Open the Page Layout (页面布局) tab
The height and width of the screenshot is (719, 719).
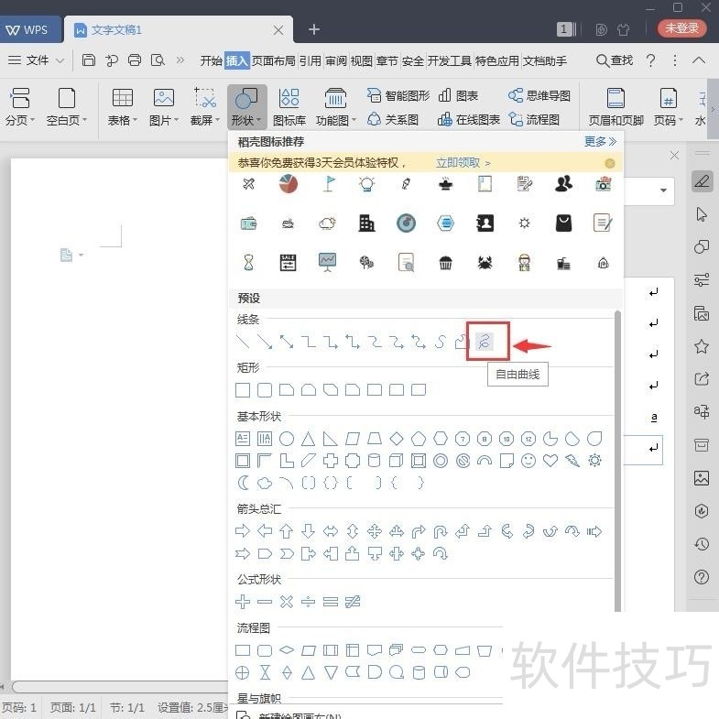pyautogui.click(x=274, y=60)
